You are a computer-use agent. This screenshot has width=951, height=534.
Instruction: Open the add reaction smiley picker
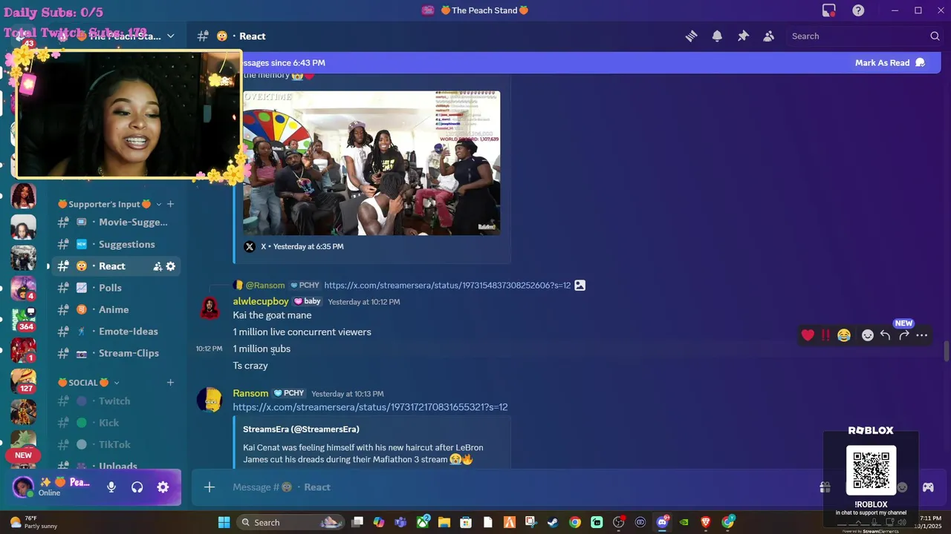pos(867,335)
